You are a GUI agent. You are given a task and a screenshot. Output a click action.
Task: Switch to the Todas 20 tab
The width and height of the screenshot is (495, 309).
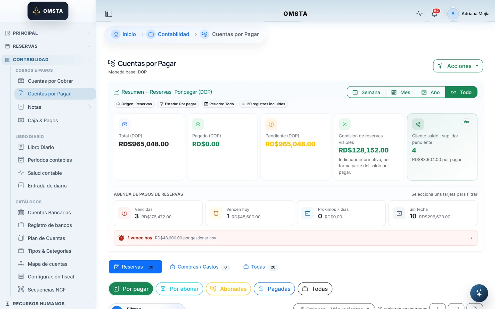pyautogui.click(x=261, y=267)
